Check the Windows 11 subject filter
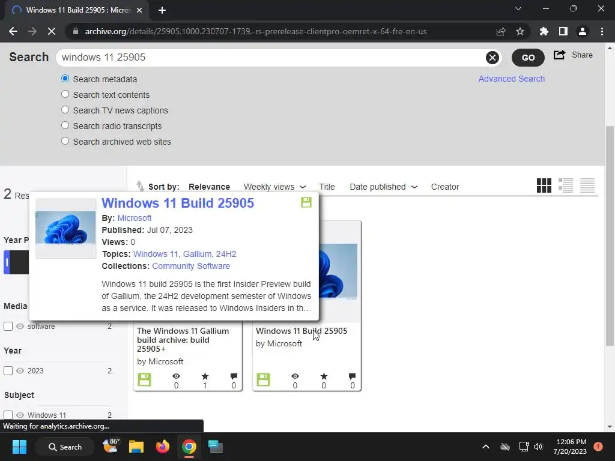Screen dimensions: 615x461 click(x=8, y=415)
